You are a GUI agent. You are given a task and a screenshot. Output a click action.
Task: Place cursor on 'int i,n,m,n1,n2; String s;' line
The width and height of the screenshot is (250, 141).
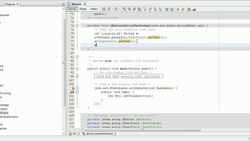(x=116, y=33)
